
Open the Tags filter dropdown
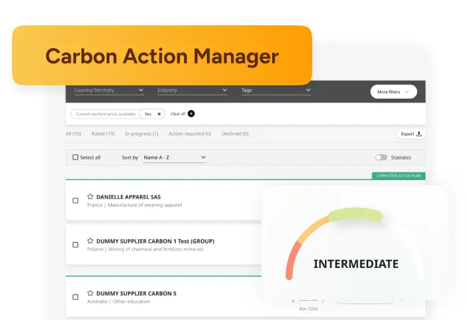[x=276, y=90]
